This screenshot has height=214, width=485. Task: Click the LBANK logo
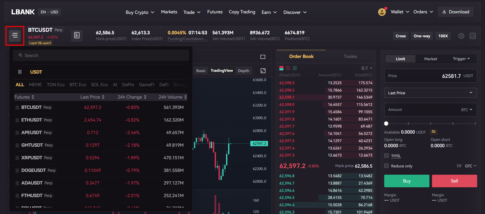pos(23,12)
